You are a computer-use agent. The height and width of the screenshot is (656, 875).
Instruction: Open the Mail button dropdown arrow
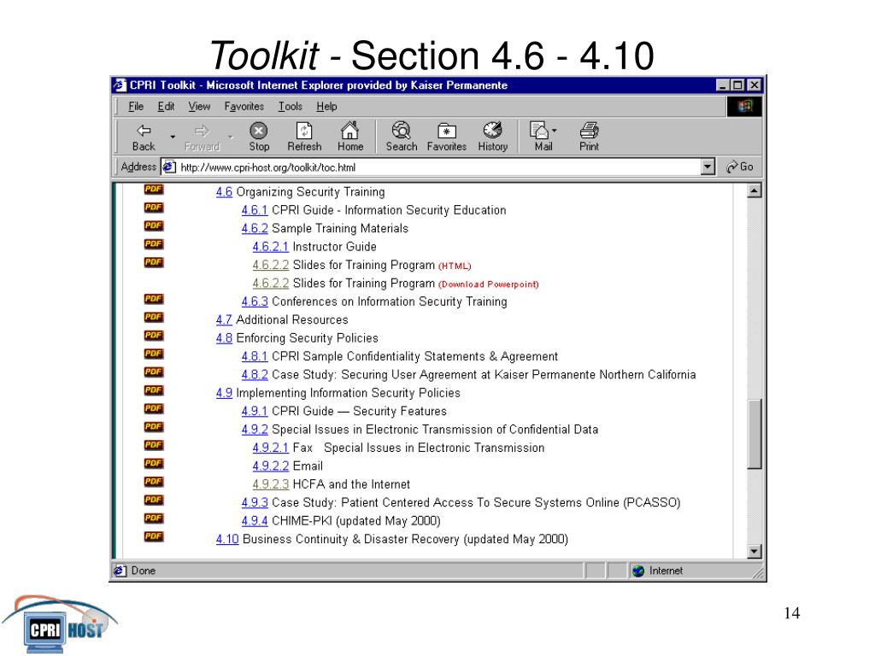click(x=554, y=131)
